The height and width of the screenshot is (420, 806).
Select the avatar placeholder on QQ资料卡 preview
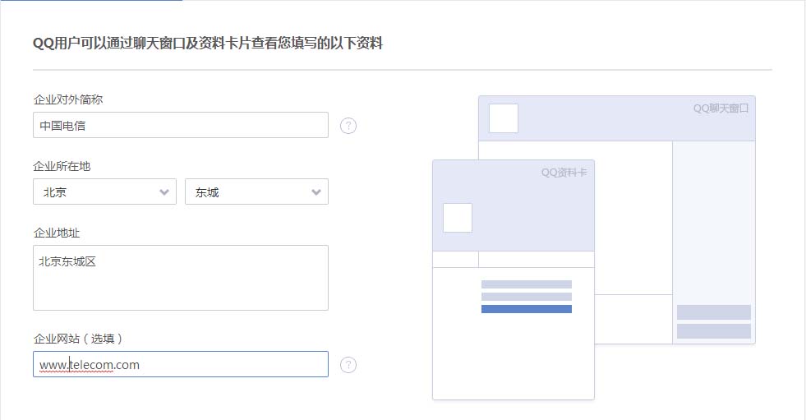(458, 218)
